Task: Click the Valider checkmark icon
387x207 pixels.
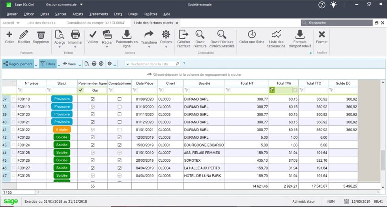Action: tap(93, 34)
